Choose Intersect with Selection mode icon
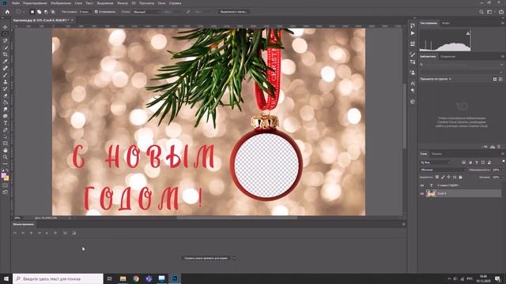 (53, 12)
